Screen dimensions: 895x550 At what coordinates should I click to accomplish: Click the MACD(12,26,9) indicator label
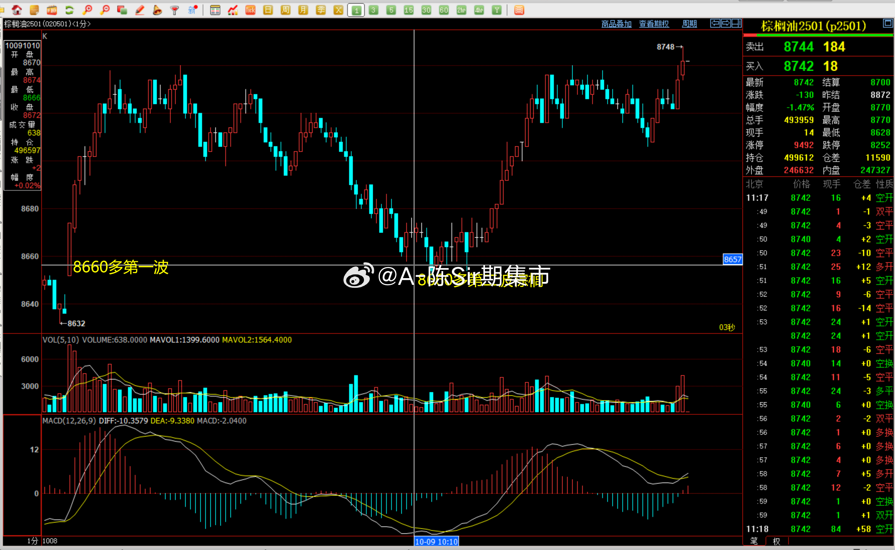[69, 421]
